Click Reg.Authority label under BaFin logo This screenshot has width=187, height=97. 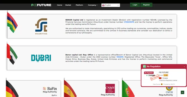(x=50, y=92)
